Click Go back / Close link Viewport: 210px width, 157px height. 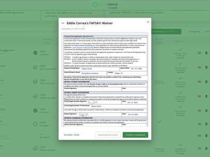tap(72, 135)
